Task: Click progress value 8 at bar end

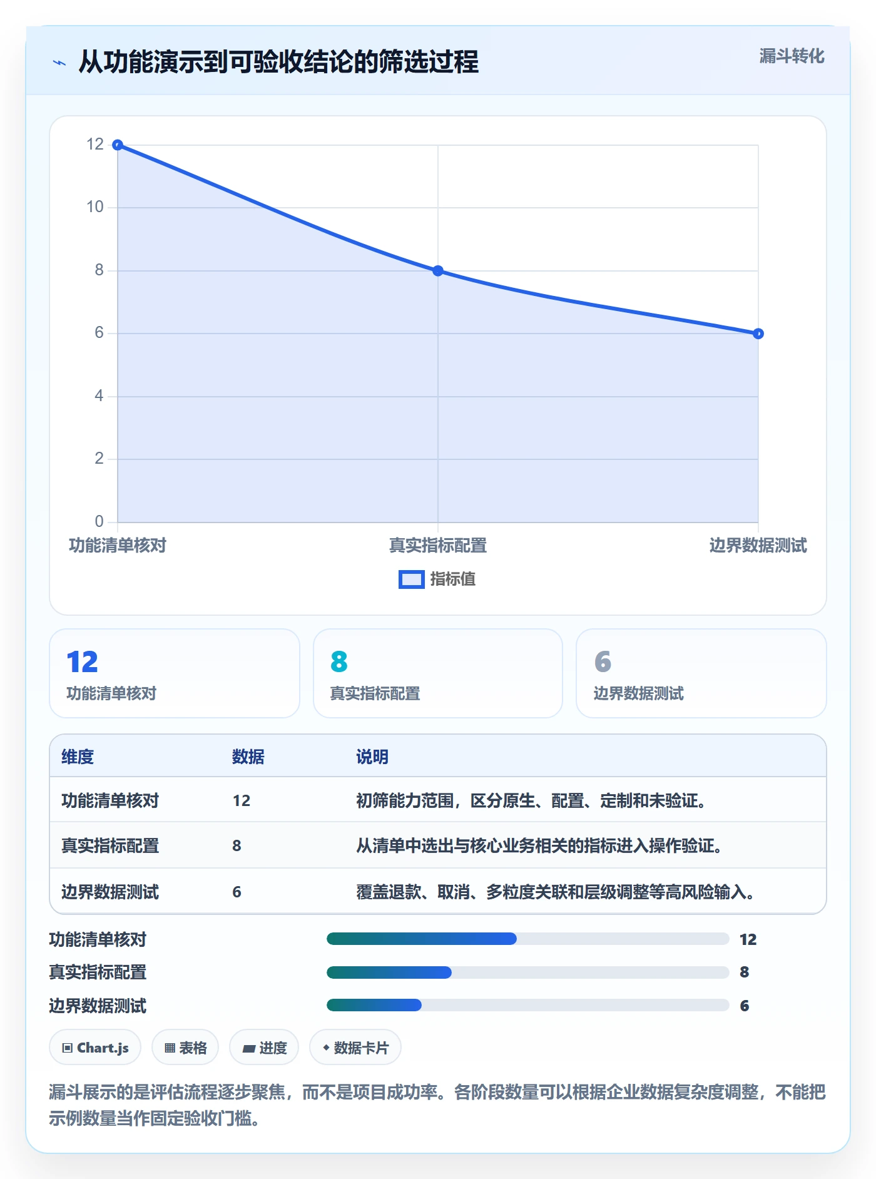Action: point(745,972)
